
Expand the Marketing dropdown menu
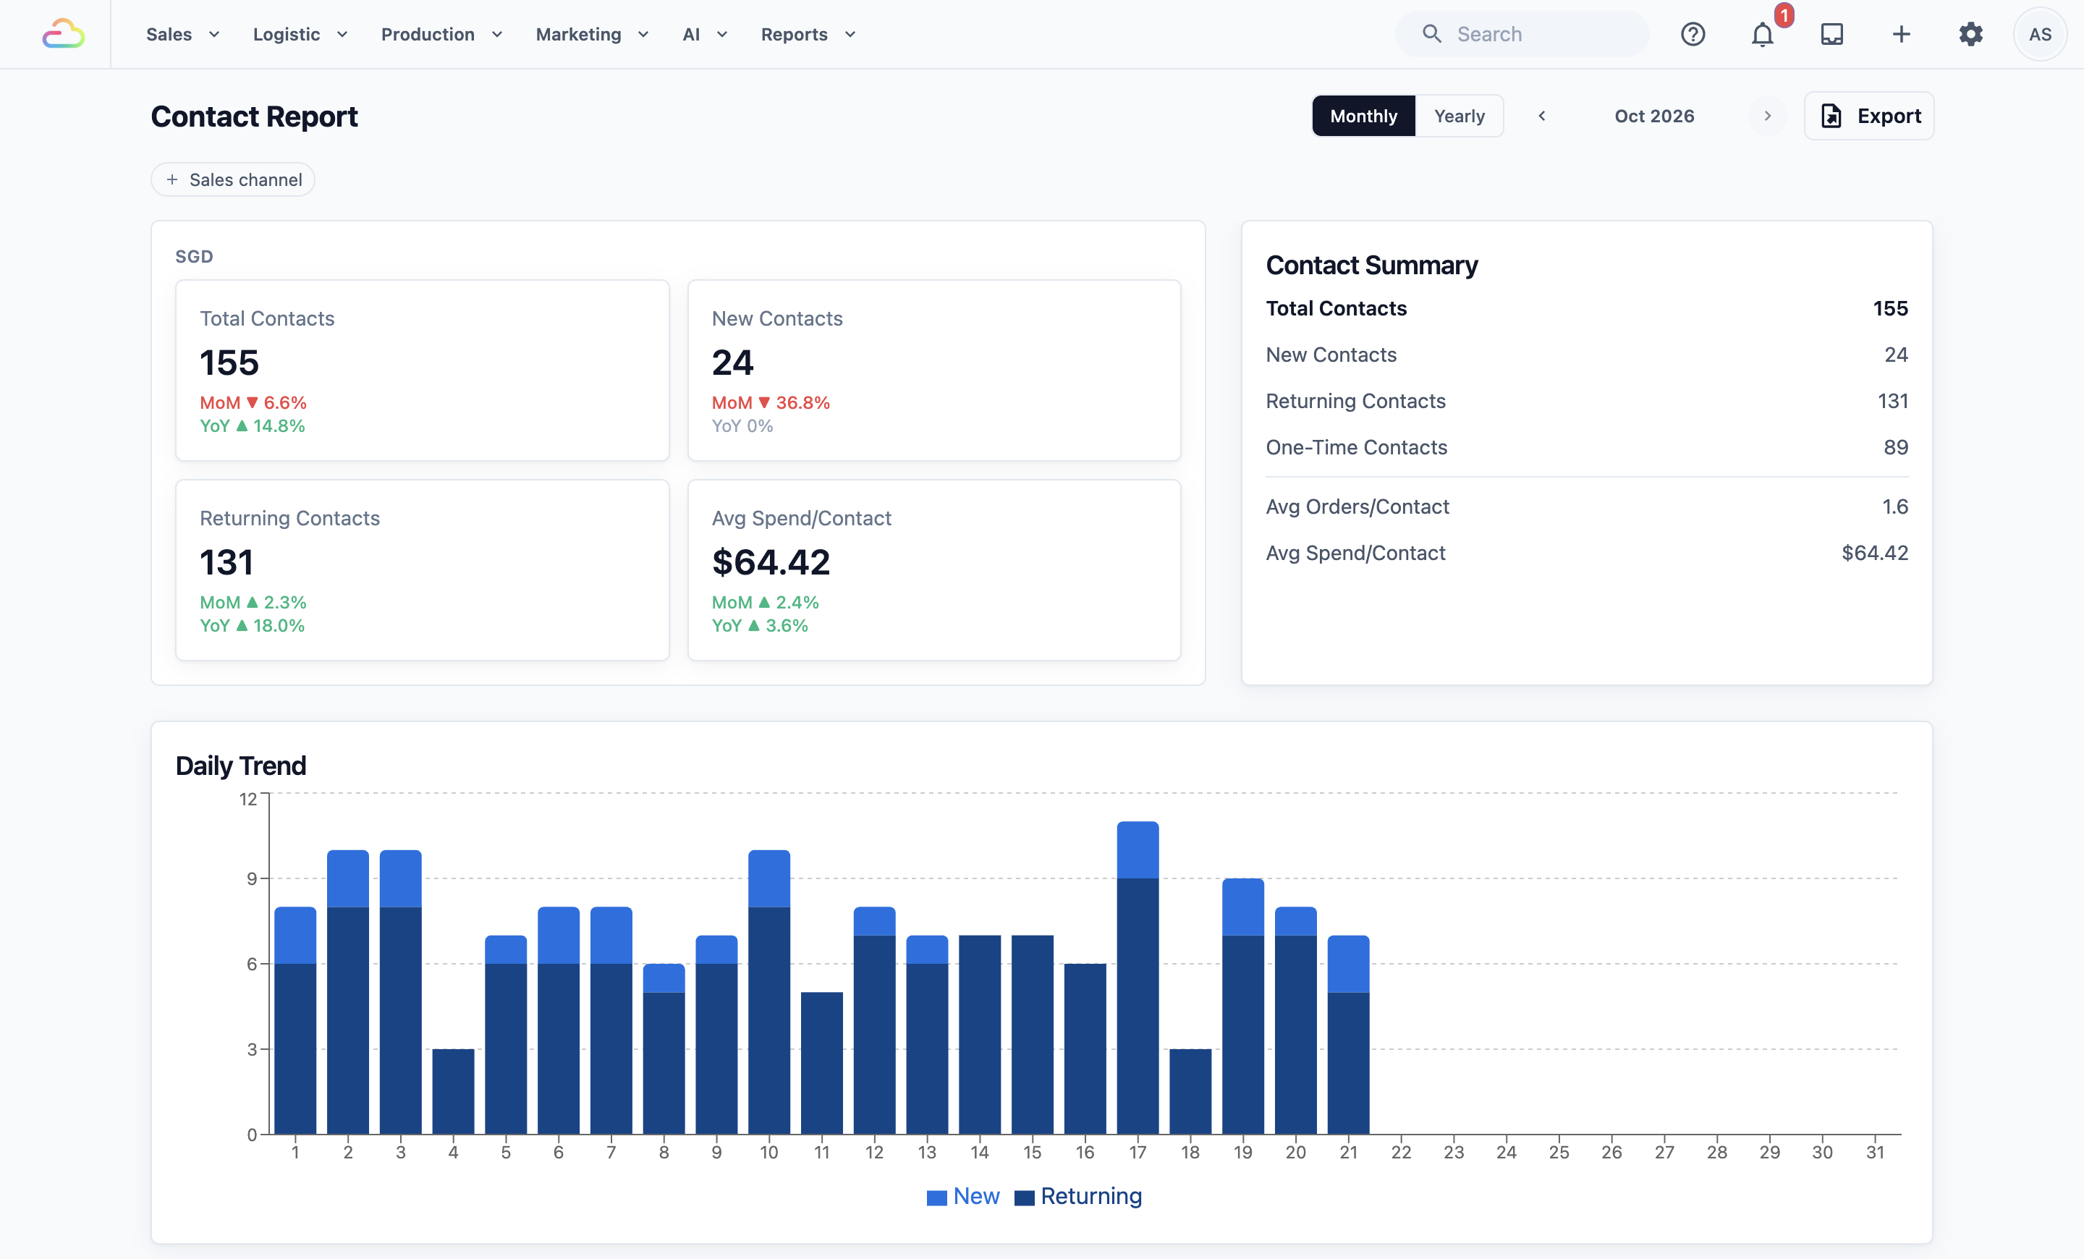pyautogui.click(x=592, y=34)
